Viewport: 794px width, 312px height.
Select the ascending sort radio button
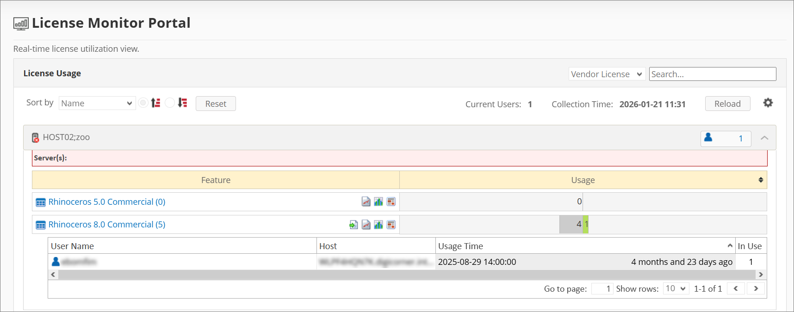click(x=143, y=103)
